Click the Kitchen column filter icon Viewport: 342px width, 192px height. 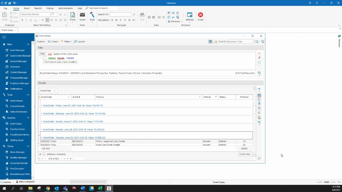click(x=216, y=97)
